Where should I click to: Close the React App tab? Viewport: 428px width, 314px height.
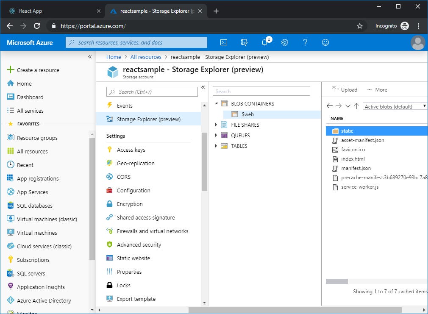(99, 11)
